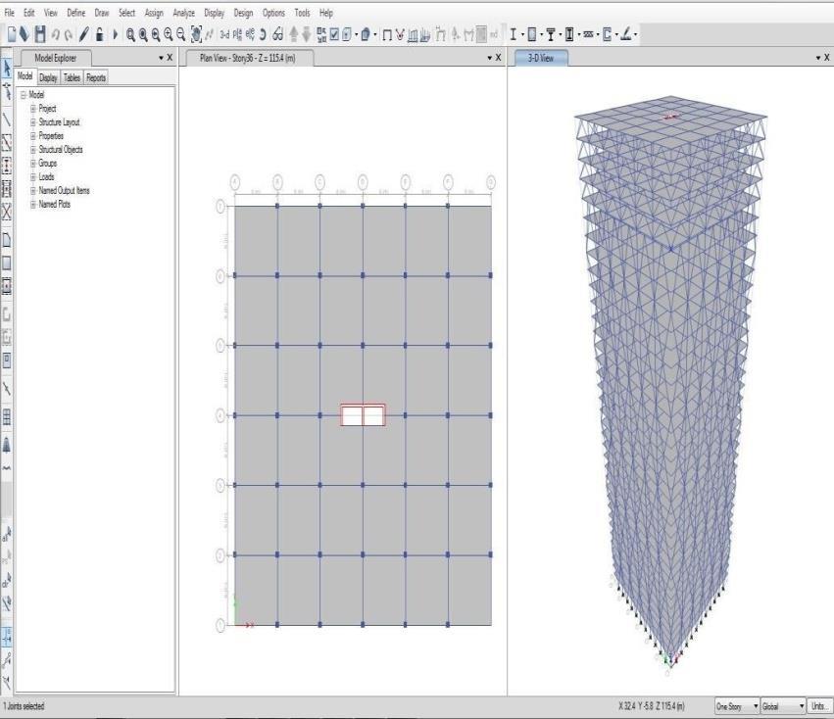This screenshot has width=834, height=719.
Task: Click grid bubble A in plan view
Action: pyautogui.click(x=235, y=182)
